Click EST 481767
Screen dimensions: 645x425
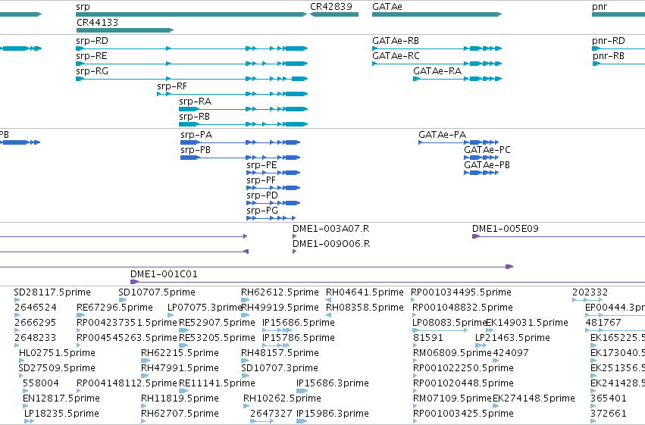[x=615, y=330]
